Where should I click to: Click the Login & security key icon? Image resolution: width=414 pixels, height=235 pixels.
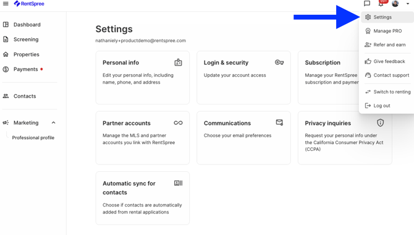tap(279, 62)
